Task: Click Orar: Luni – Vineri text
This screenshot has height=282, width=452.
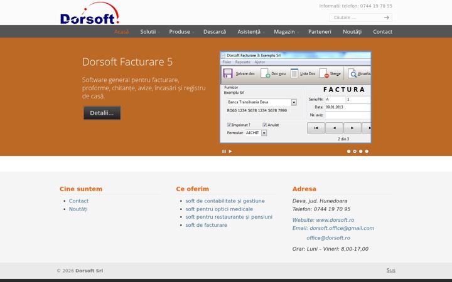Action: [330, 249]
